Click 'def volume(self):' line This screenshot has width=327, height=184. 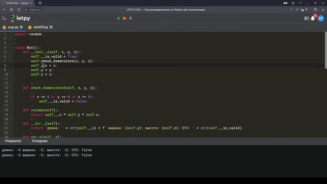(x=40, y=110)
